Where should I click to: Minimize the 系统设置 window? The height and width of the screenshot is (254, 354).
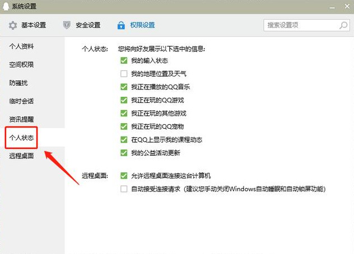[332, 7]
